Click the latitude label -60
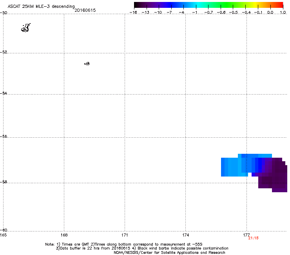This screenshot has height=255, width=290. (x=4, y=230)
